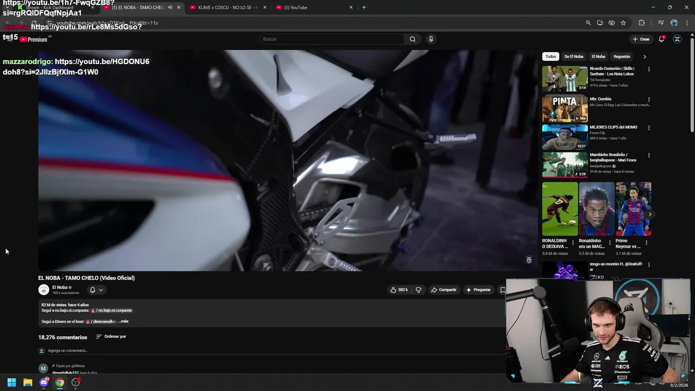Select the 'El Noba' filter chip
This screenshot has width=695, height=391.
pos(598,56)
